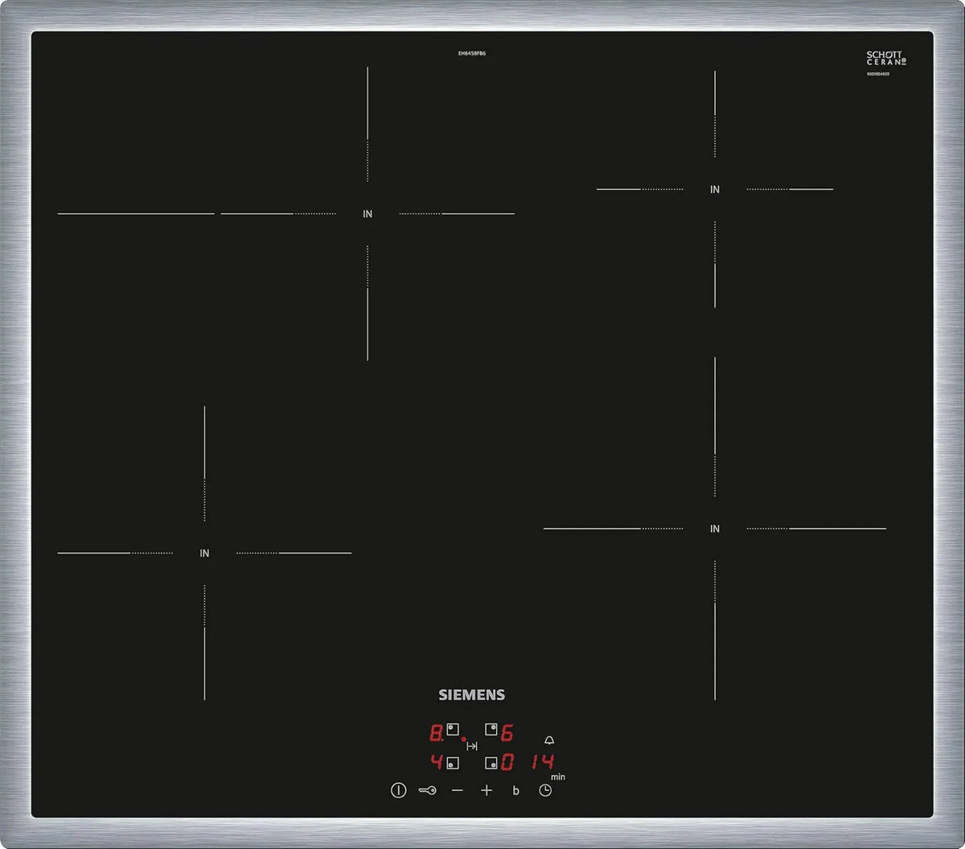Select the zone icon beside power level 0
This screenshot has width=965, height=849.
[x=491, y=763]
